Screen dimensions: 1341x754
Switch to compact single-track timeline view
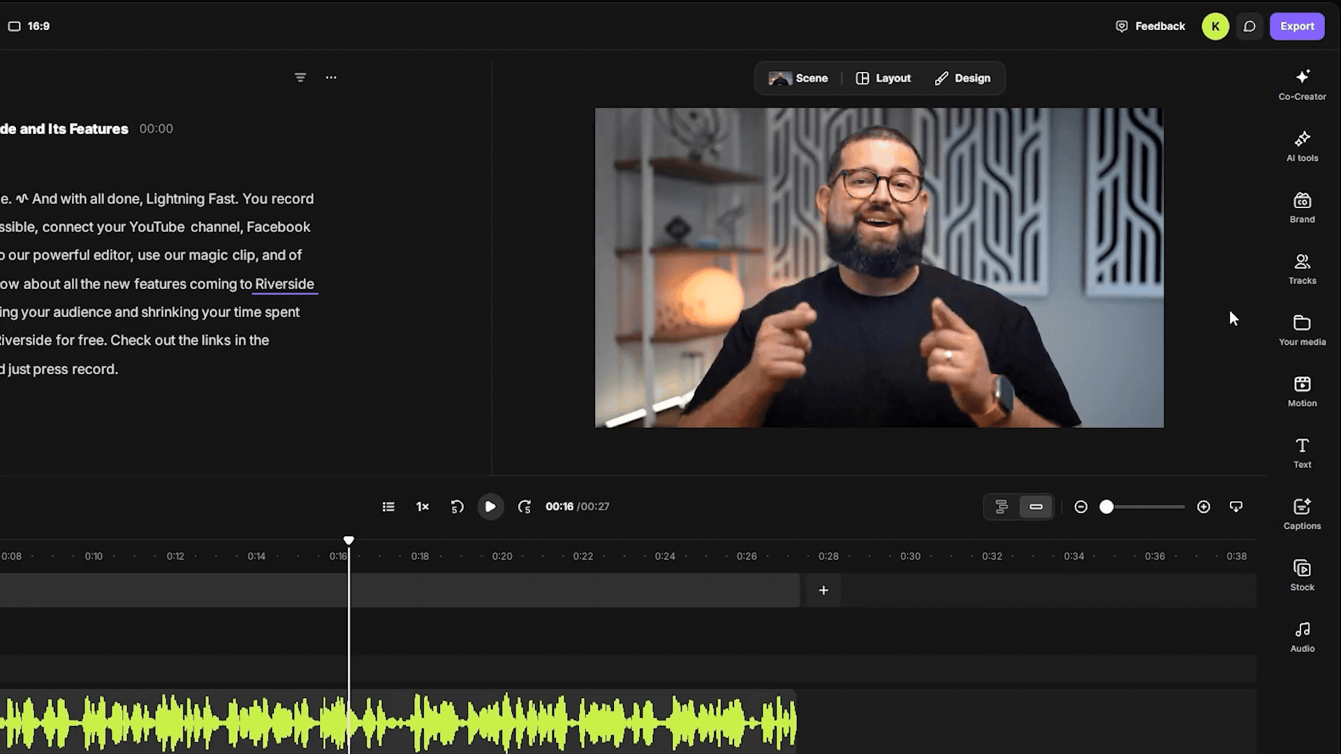point(1036,507)
